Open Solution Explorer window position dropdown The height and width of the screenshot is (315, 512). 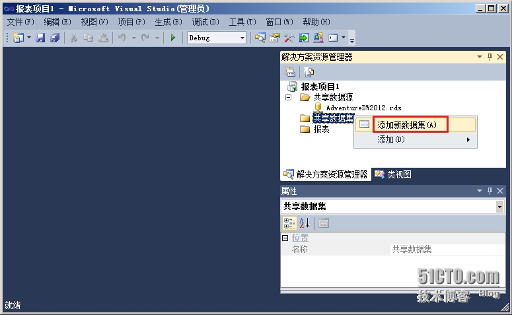point(480,57)
